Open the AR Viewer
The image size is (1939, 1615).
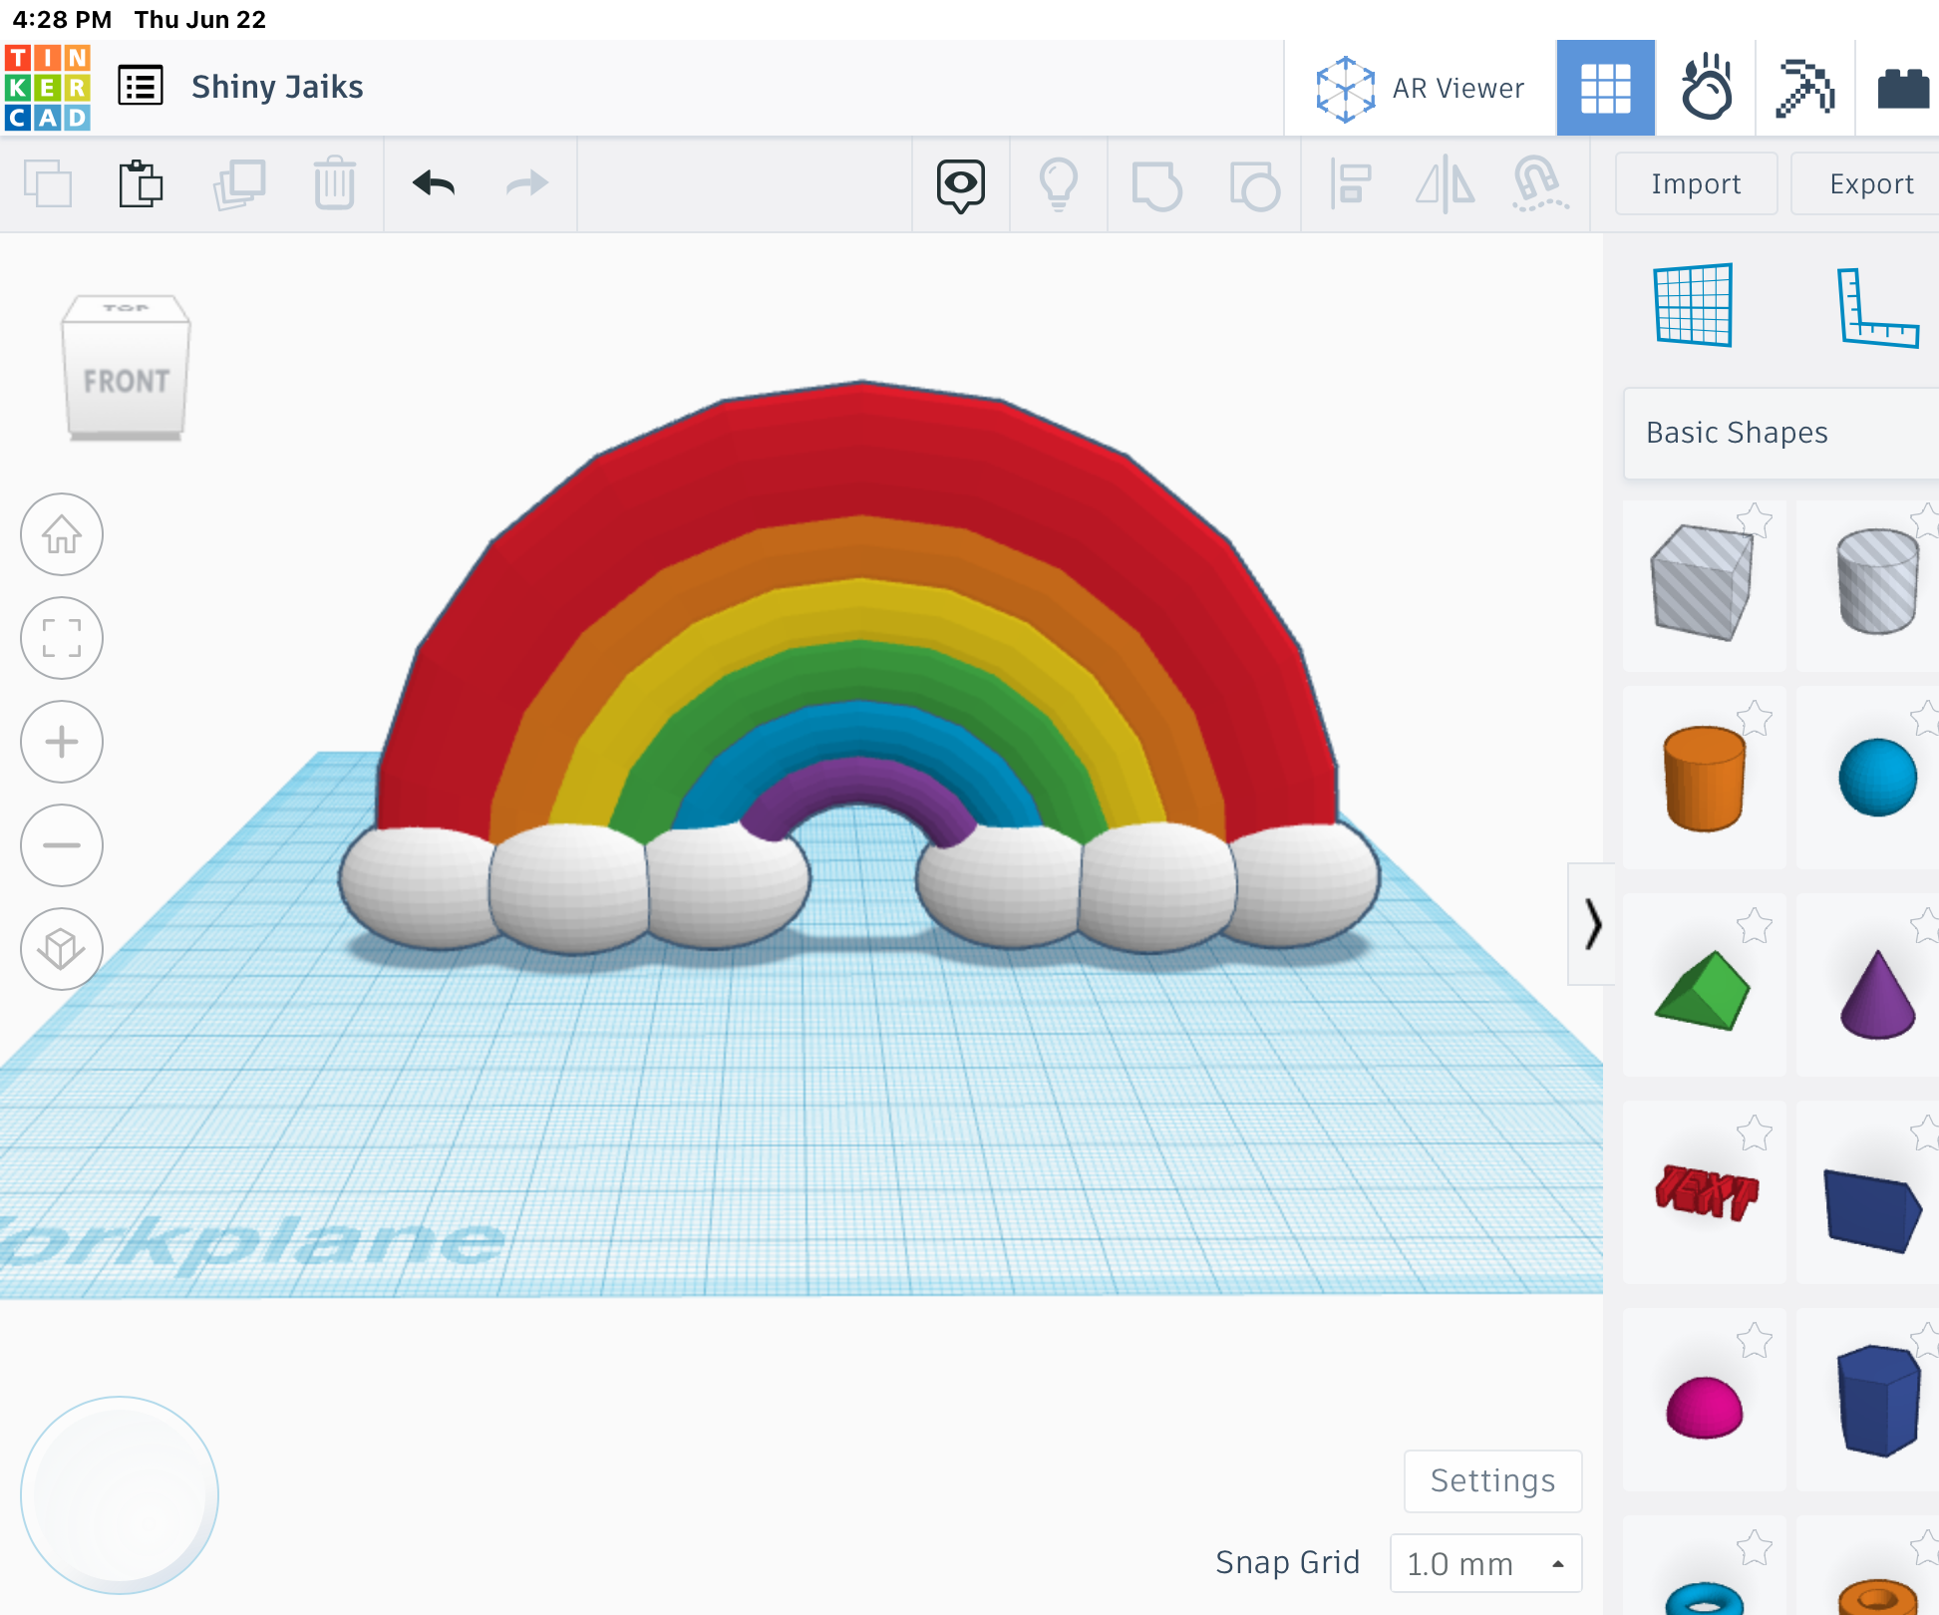[1420, 87]
